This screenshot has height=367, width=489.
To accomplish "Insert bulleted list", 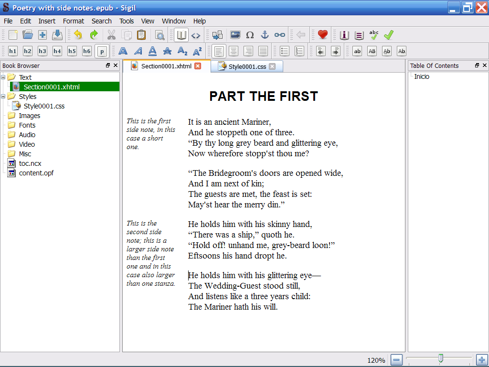I will [x=285, y=51].
